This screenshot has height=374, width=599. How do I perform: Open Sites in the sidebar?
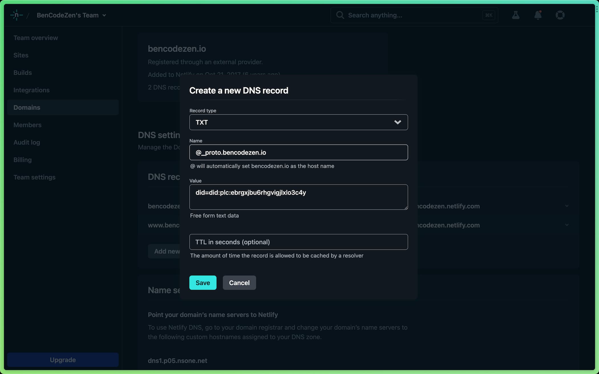pyautogui.click(x=21, y=55)
